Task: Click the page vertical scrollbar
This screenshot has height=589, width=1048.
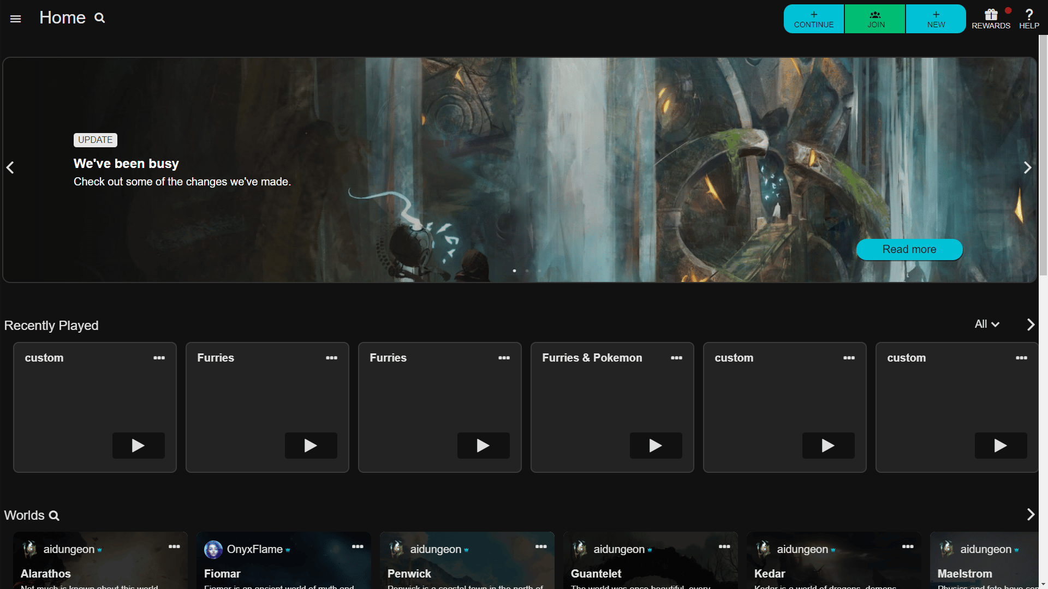Action: coord(1043,155)
